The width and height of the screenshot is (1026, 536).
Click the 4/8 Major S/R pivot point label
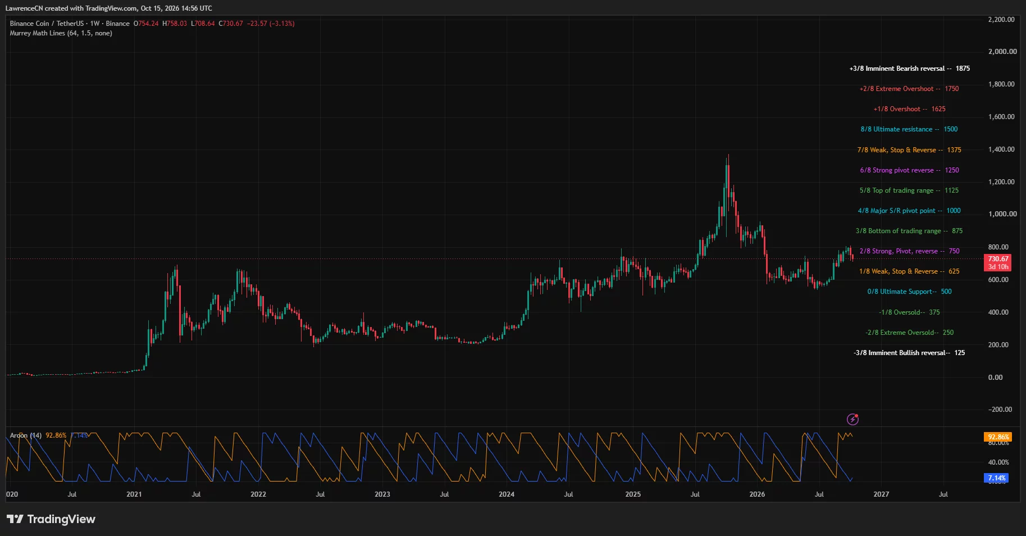[909, 211]
